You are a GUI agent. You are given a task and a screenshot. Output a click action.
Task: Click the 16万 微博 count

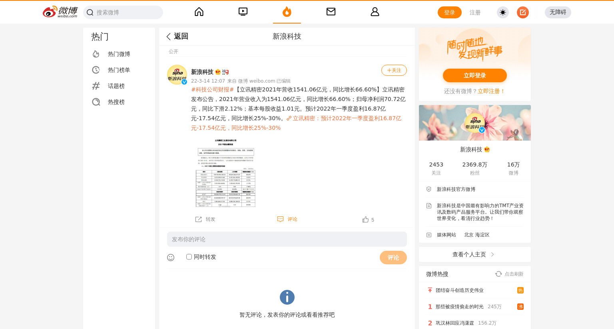(x=513, y=168)
